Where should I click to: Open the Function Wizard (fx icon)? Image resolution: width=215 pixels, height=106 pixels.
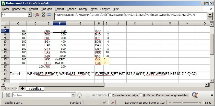[37, 15]
